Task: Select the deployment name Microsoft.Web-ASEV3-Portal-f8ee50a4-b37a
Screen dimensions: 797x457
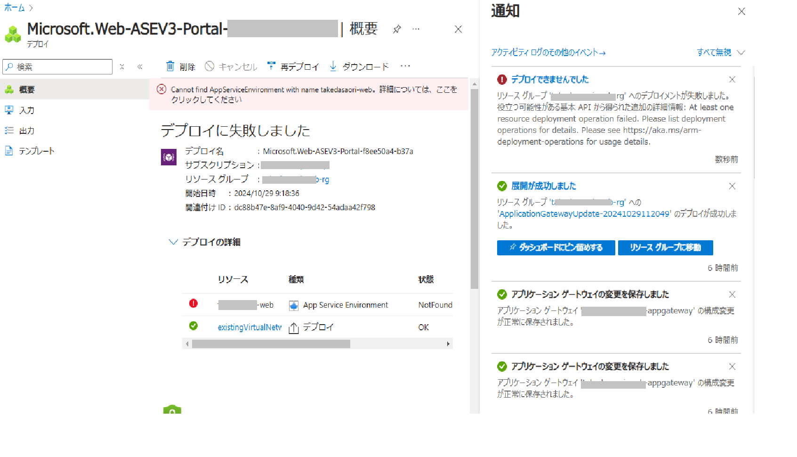Action: [x=338, y=151]
